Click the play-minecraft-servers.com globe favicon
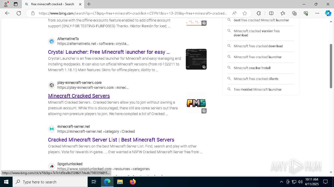 (52, 85)
